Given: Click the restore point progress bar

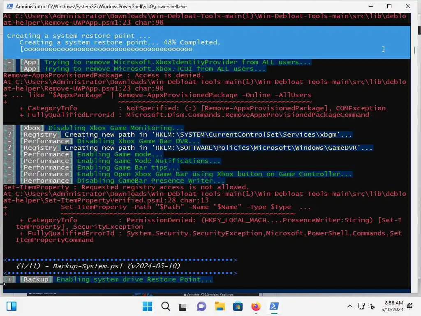Looking at the screenshot, I should (203, 49).
